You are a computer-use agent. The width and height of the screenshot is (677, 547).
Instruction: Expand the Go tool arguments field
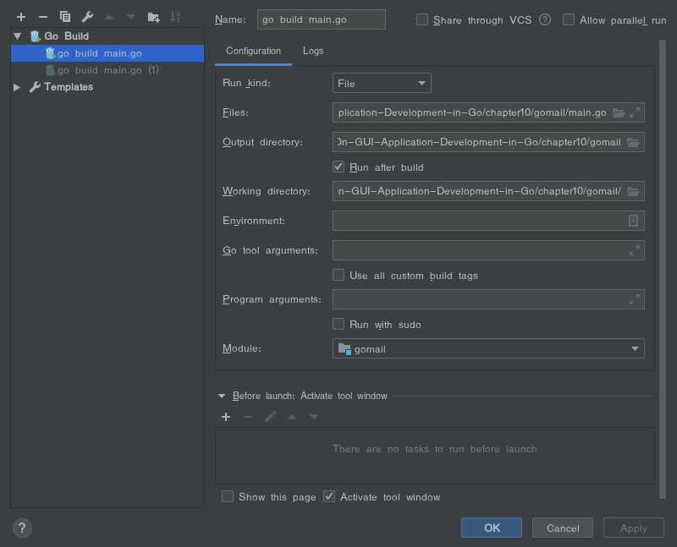click(x=635, y=250)
